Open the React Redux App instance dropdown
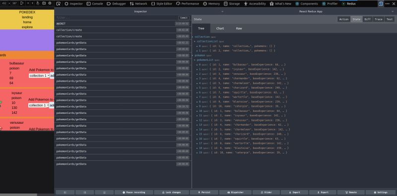This screenshot has height=196, width=397. (311, 11)
